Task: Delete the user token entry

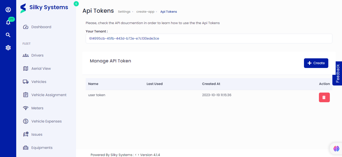Action: point(324,97)
